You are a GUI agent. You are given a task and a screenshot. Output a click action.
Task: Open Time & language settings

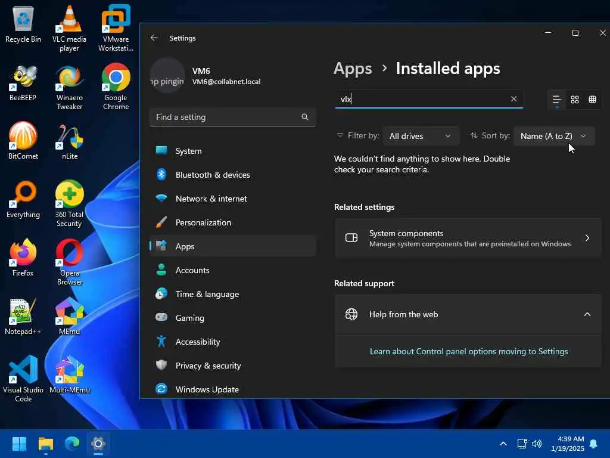tap(233, 294)
